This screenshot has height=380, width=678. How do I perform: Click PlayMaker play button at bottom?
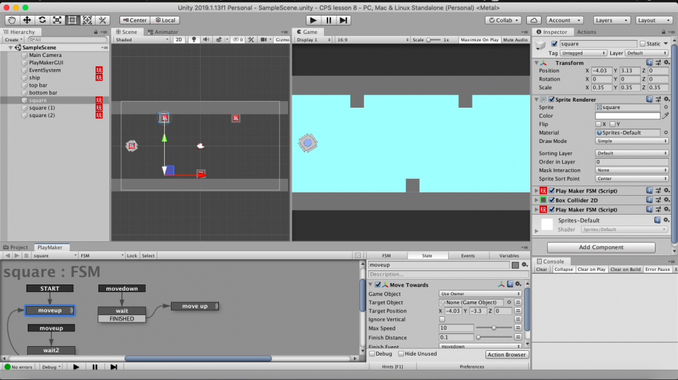(x=76, y=367)
